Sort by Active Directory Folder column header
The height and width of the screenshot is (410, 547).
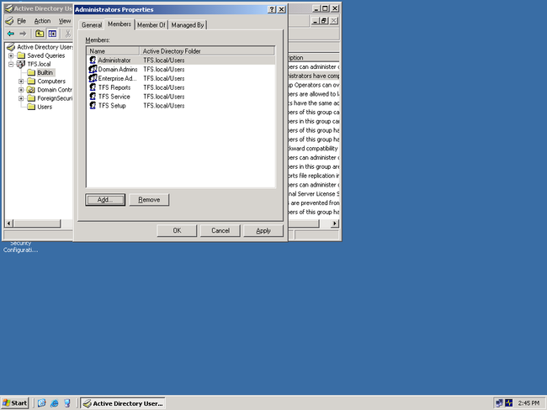click(207, 51)
